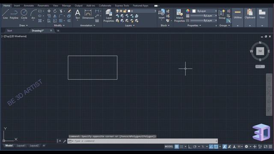Screen dimensions: 274x154
Task: Switch to Layout1 tab
Action: [21, 145]
